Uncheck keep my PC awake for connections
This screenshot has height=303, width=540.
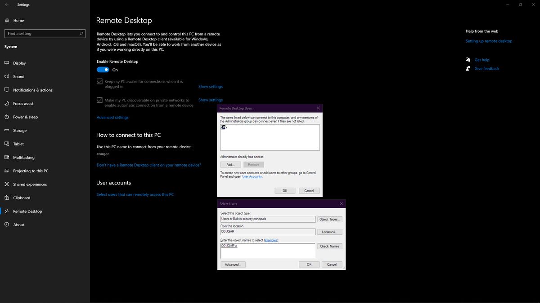click(x=99, y=81)
